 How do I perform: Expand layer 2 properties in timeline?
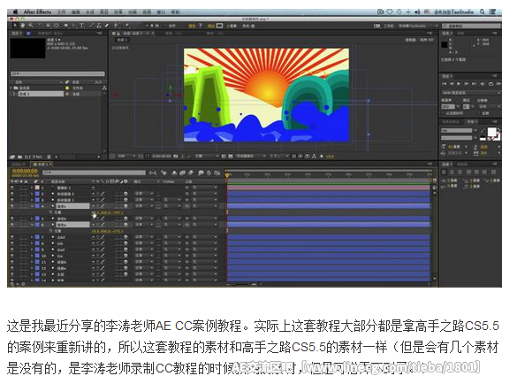(x=32, y=194)
